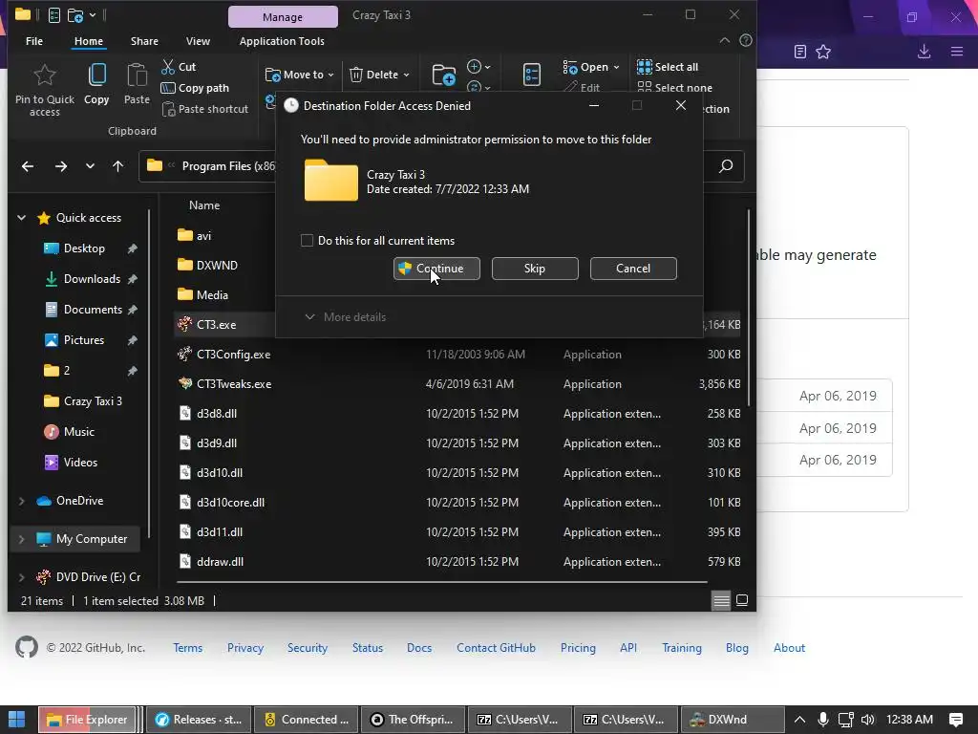Go up one folder level
This screenshot has width=978, height=734.
coord(117,166)
